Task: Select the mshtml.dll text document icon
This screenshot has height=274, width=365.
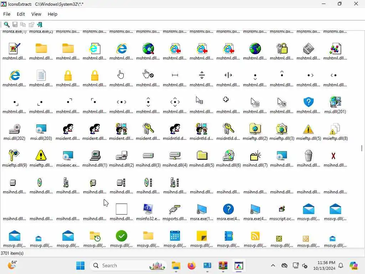Action: click(x=41, y=75)
